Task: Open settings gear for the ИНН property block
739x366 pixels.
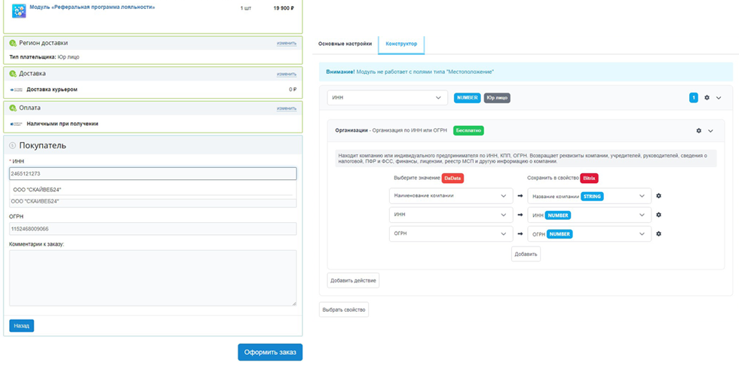Action: pyautogui.click(x=707, y=98)
